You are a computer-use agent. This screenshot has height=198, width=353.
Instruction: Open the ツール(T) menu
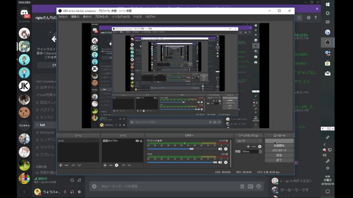coord(137,17)
